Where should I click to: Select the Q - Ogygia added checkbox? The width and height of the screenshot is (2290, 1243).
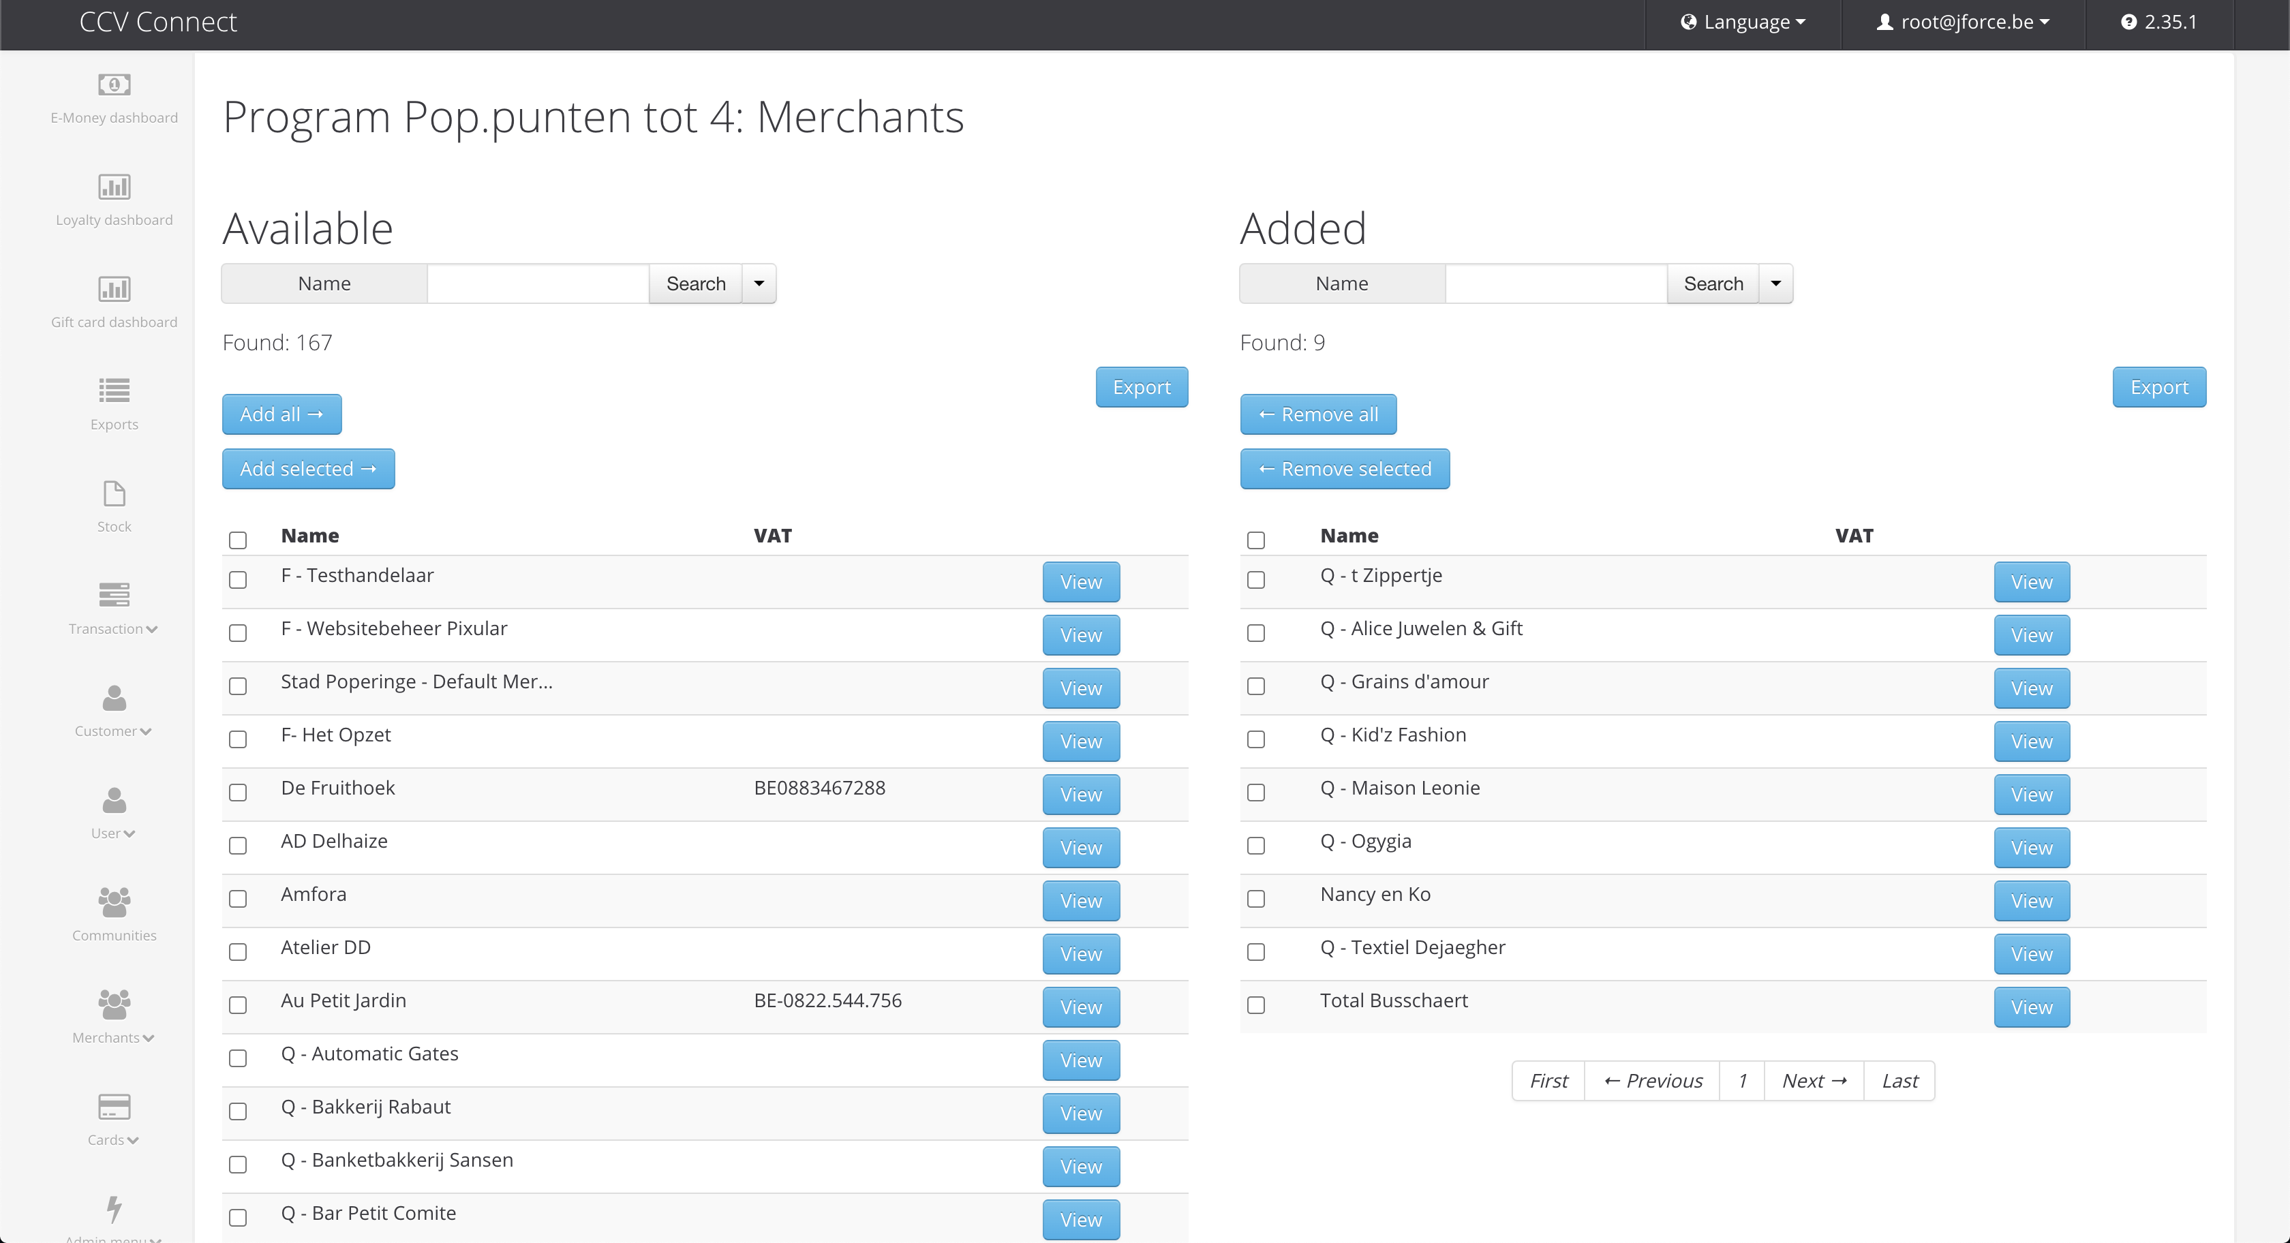tap(1255, 846)
